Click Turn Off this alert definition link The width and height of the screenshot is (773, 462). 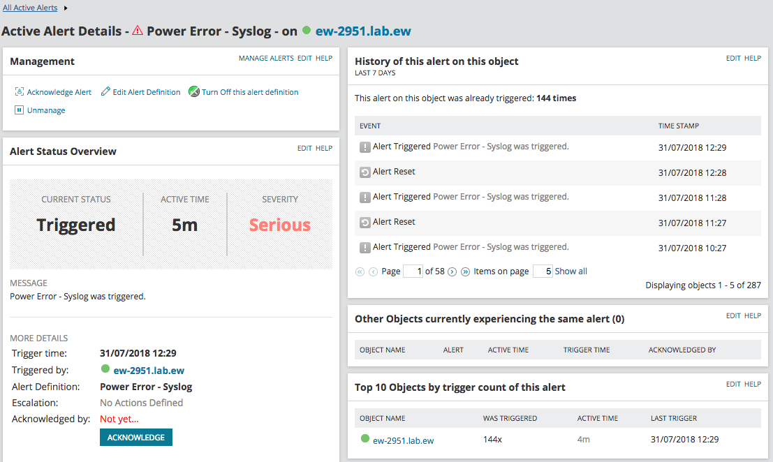tap(250, 92)
